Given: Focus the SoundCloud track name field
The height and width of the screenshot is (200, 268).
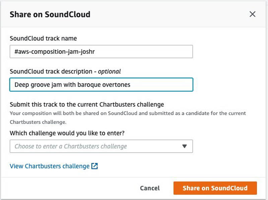Looking at the screenshot, I should 101,52.
